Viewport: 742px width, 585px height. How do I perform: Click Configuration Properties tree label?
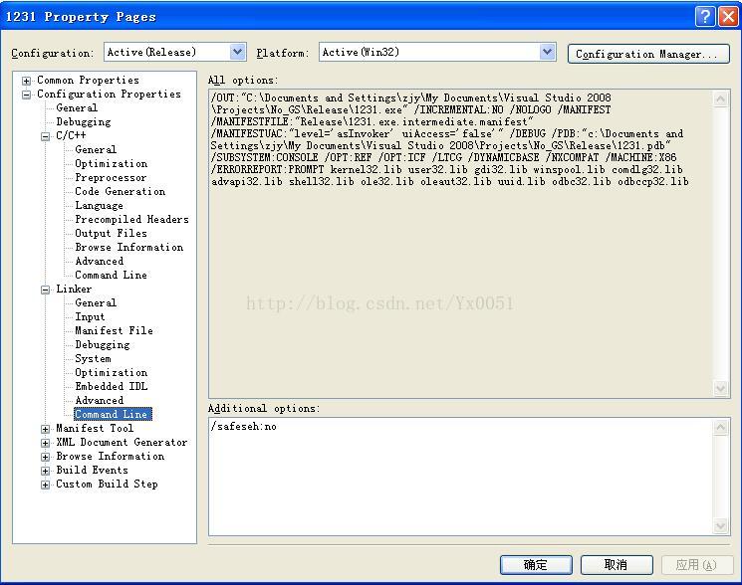pos(109,95)
